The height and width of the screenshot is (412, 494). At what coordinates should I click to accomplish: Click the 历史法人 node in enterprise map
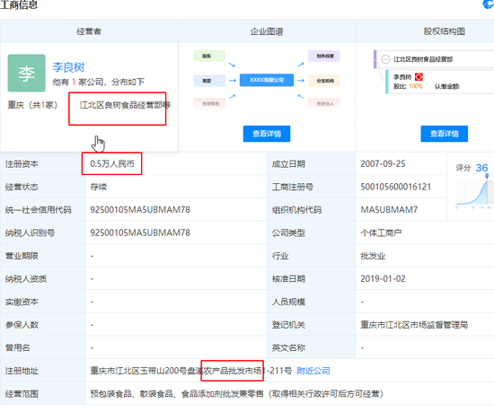click(x=324, y=103)
